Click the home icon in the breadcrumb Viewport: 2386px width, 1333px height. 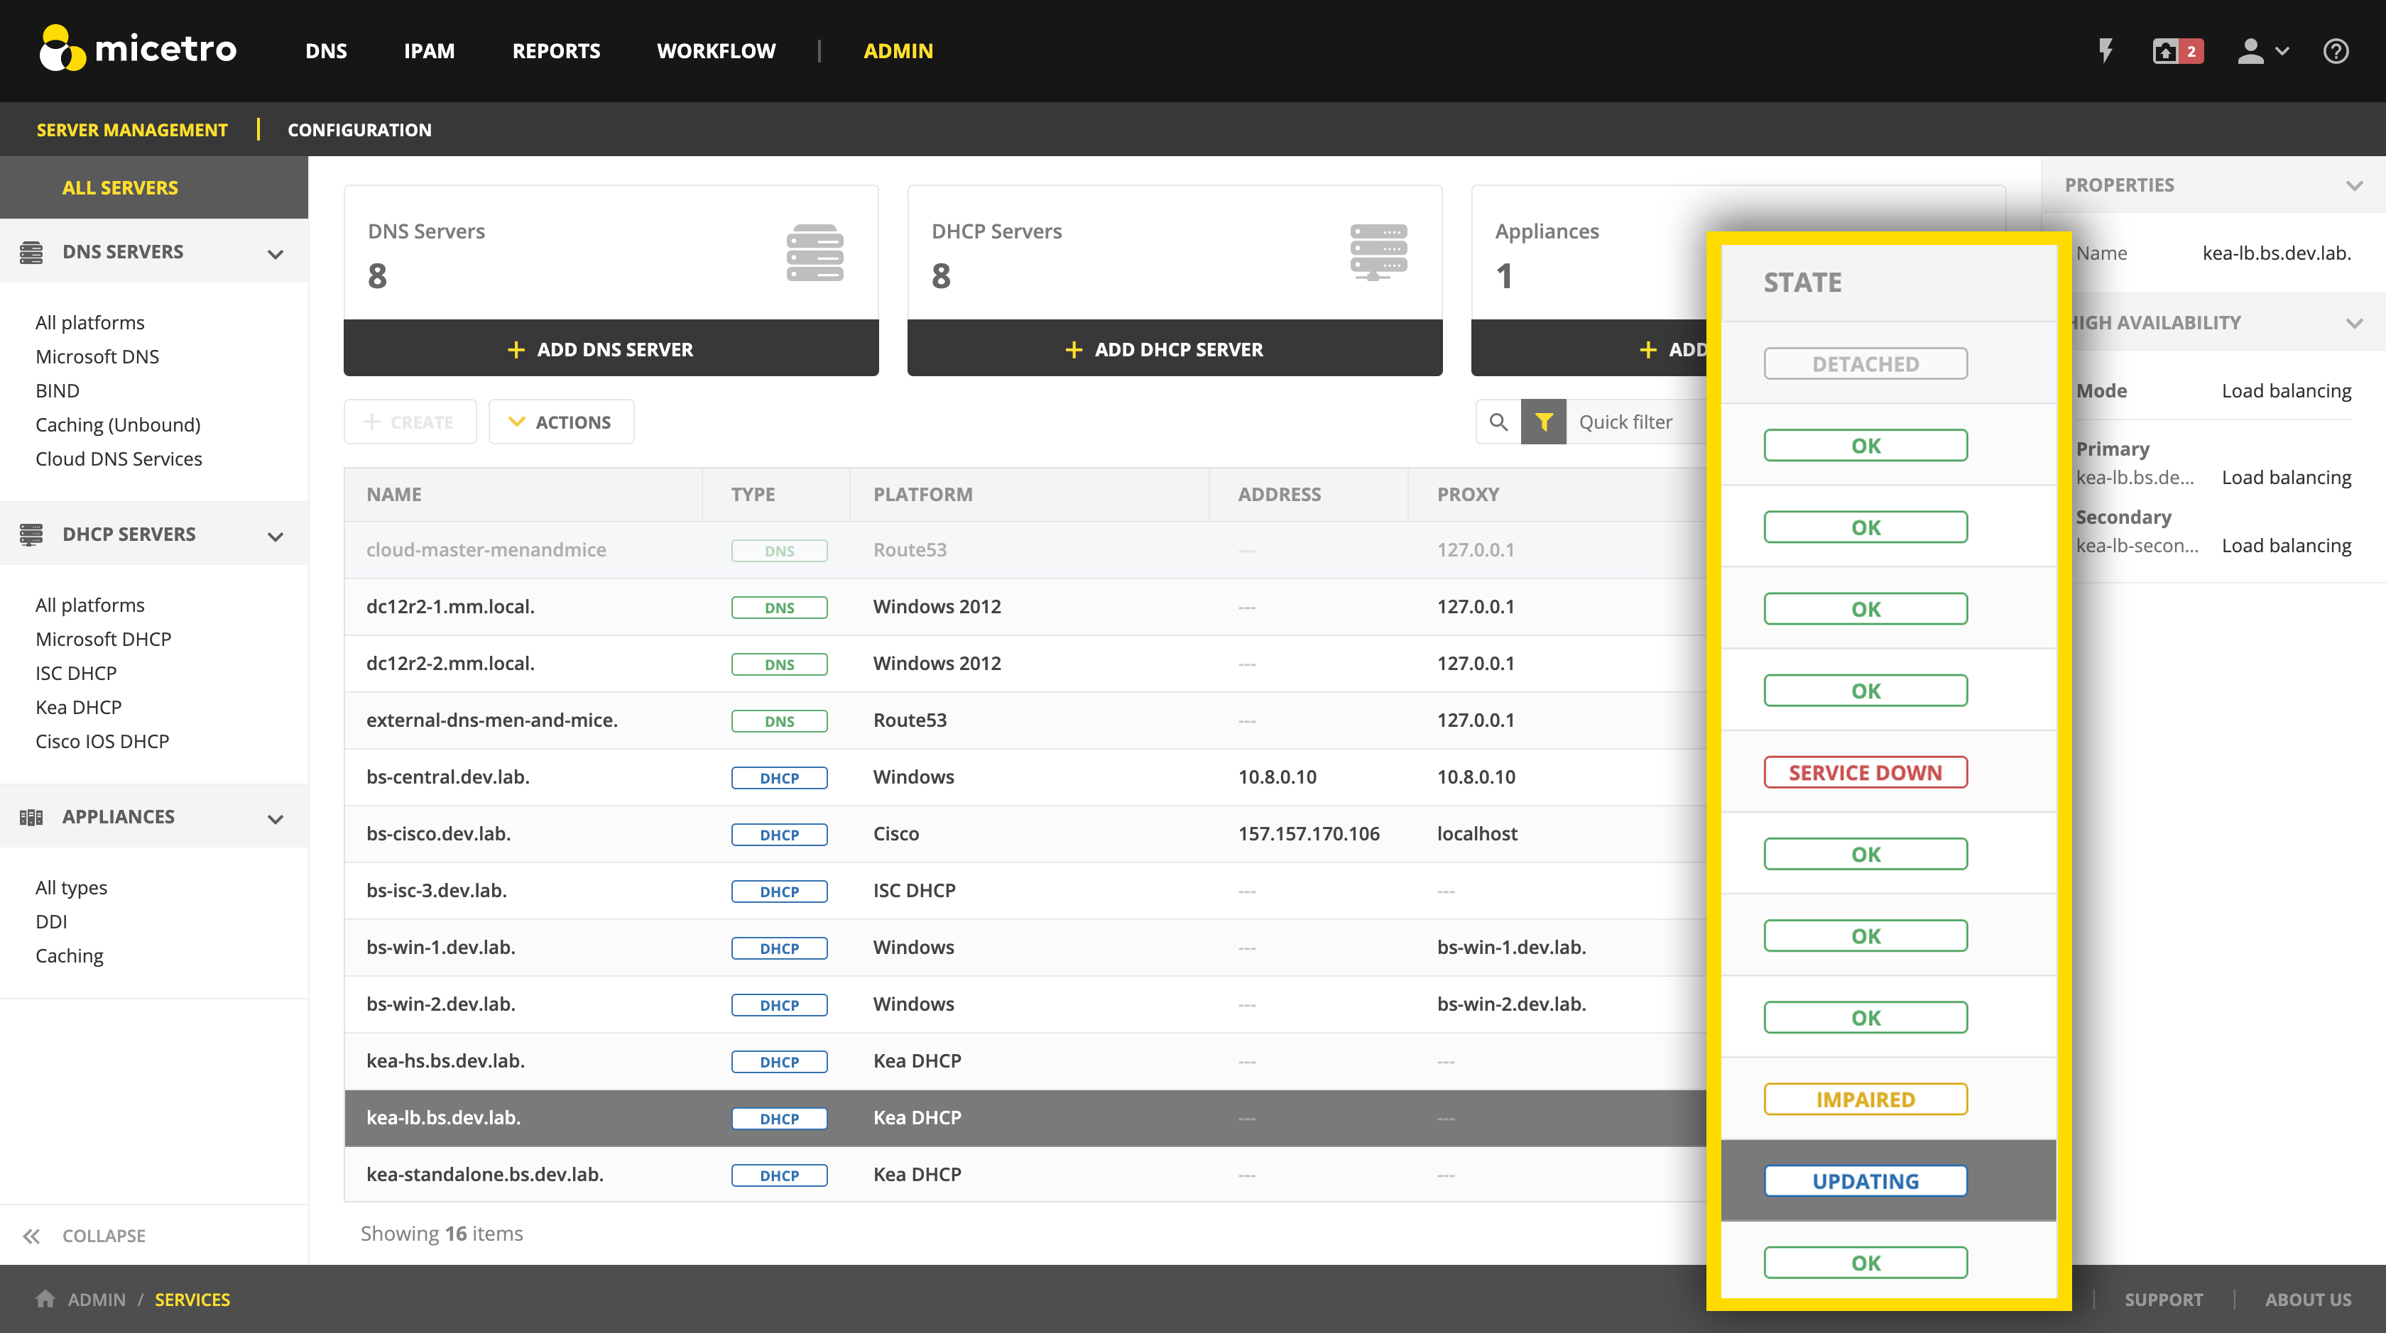[45, 1299]
